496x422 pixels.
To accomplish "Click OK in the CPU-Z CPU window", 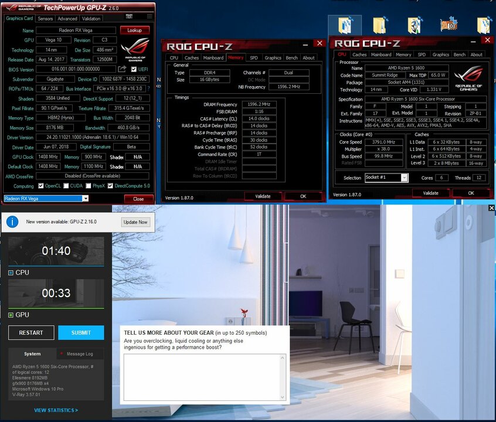I will coord(471,193).
